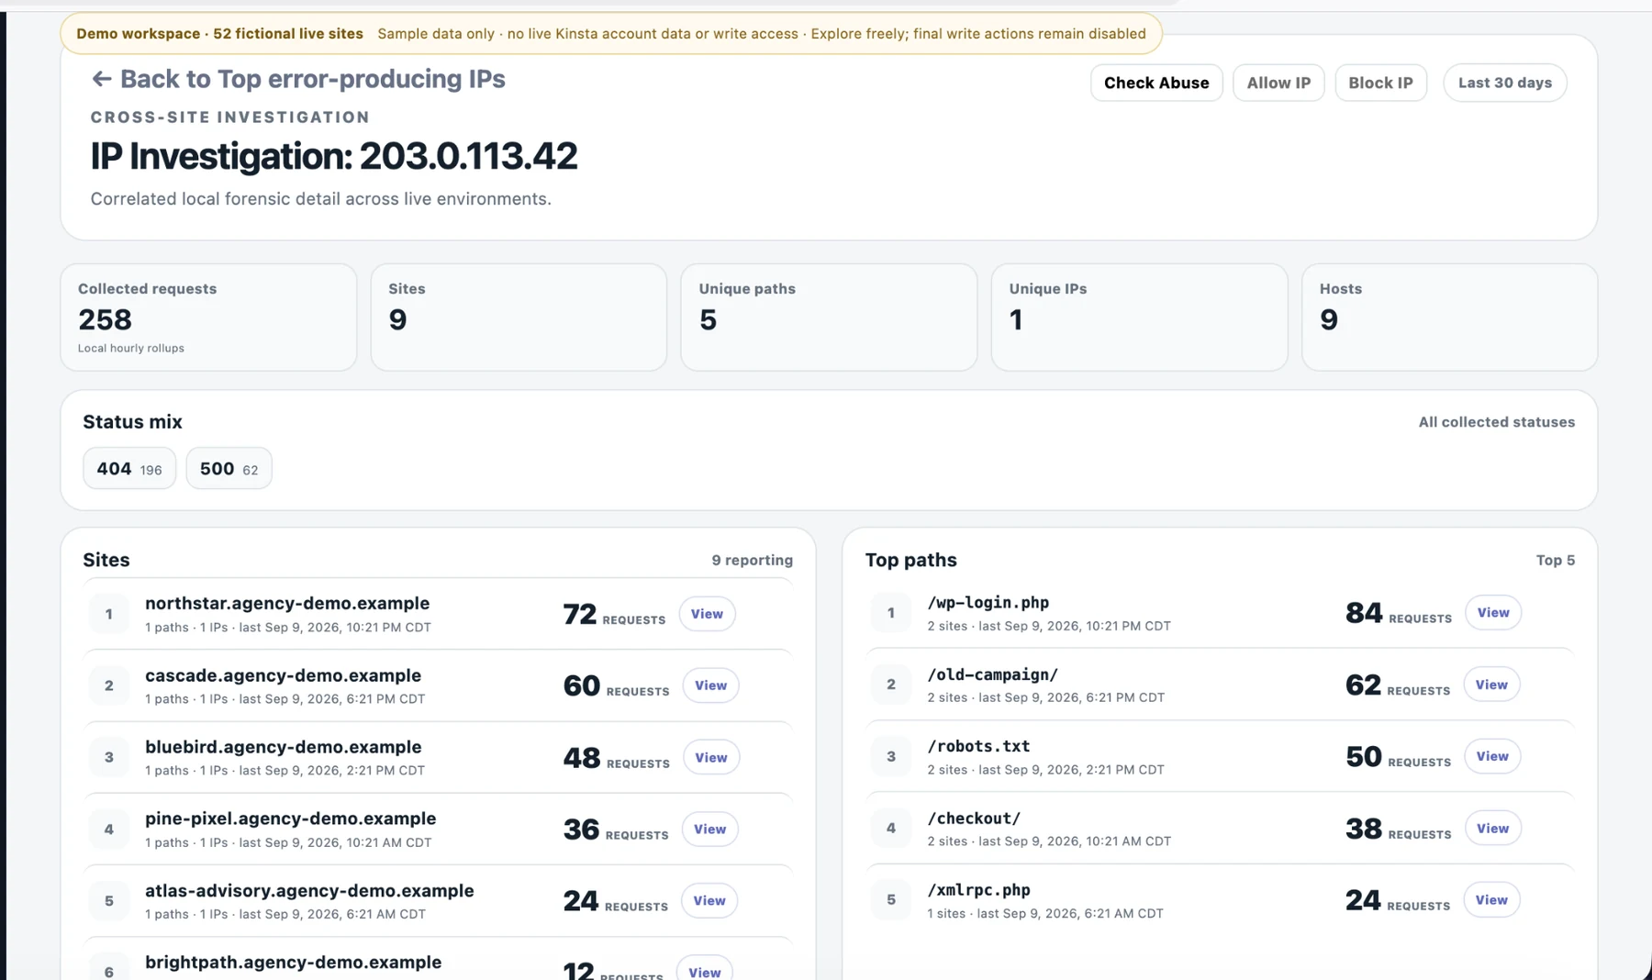View atlas-advisory.agency-demo.example site details

coord(709,900)
